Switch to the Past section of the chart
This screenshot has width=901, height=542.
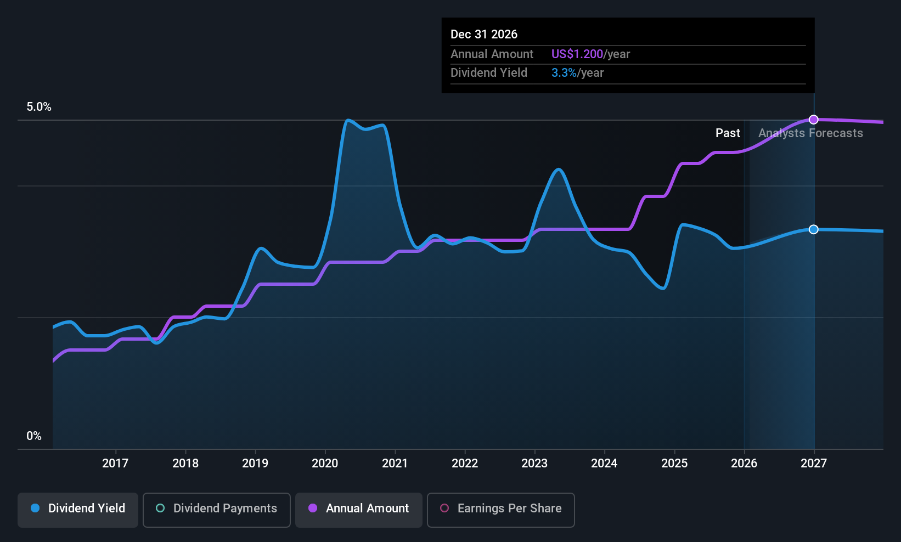728,133
